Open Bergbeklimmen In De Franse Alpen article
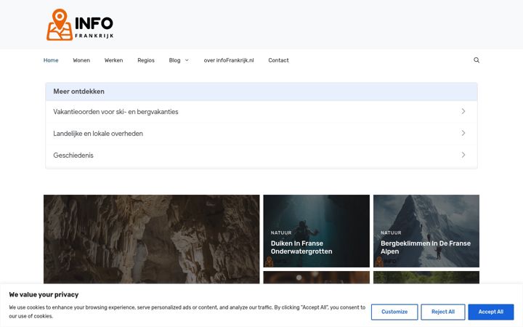This screenshot has width=523, height=327. pyautogui.click(x=425, y=247)
